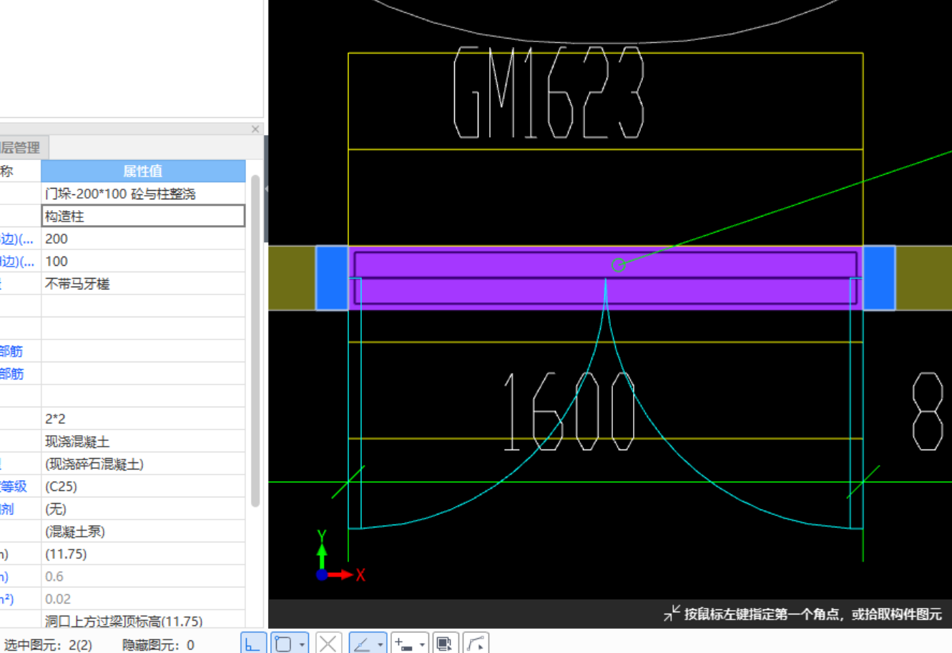
Task: Click the 隐藏图元: 0 status text
Action: [158, 644]
